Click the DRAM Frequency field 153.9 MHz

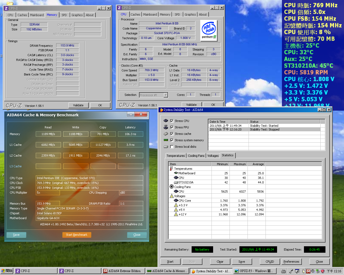[x=67, y=46]
